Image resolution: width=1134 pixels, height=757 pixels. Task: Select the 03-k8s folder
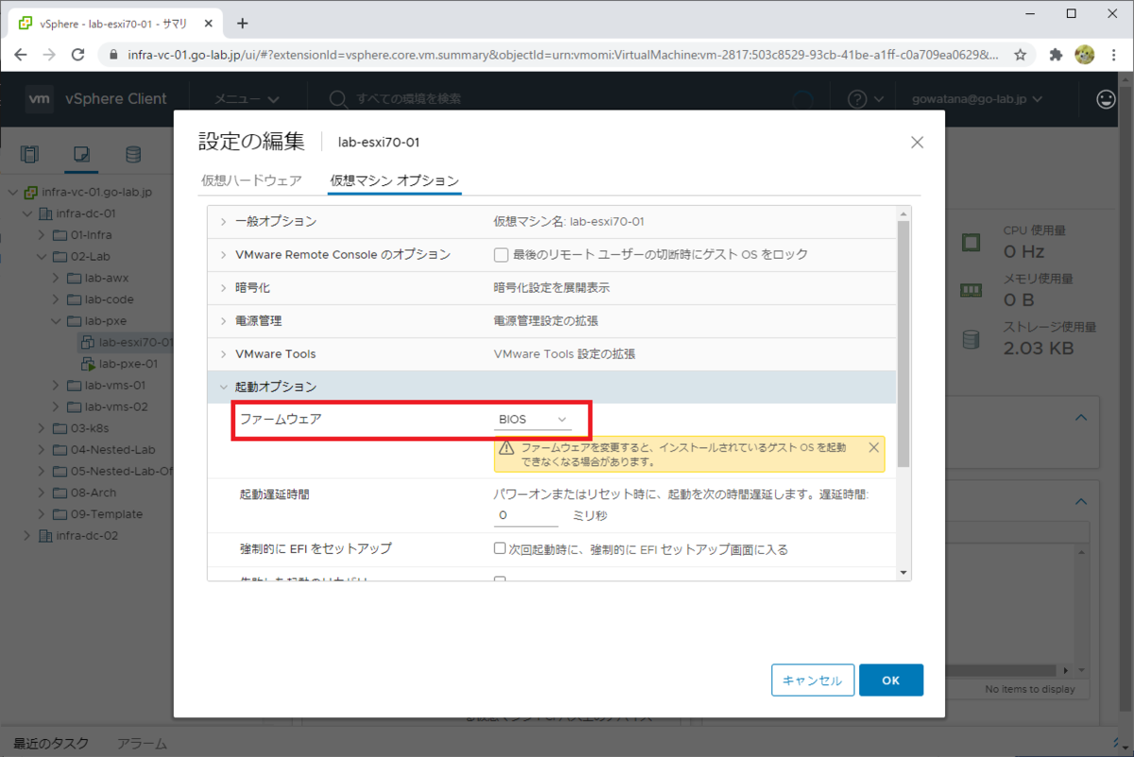pyautogui.click(x=92, y=428)
